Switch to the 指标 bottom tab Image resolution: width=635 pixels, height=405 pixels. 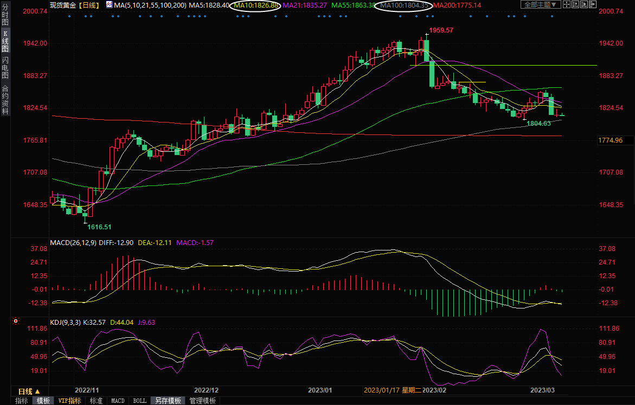tap(22, 401)
